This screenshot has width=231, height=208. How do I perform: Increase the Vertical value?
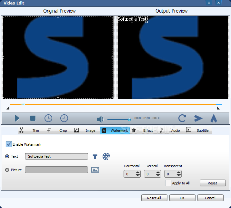[x=158, y=172]
